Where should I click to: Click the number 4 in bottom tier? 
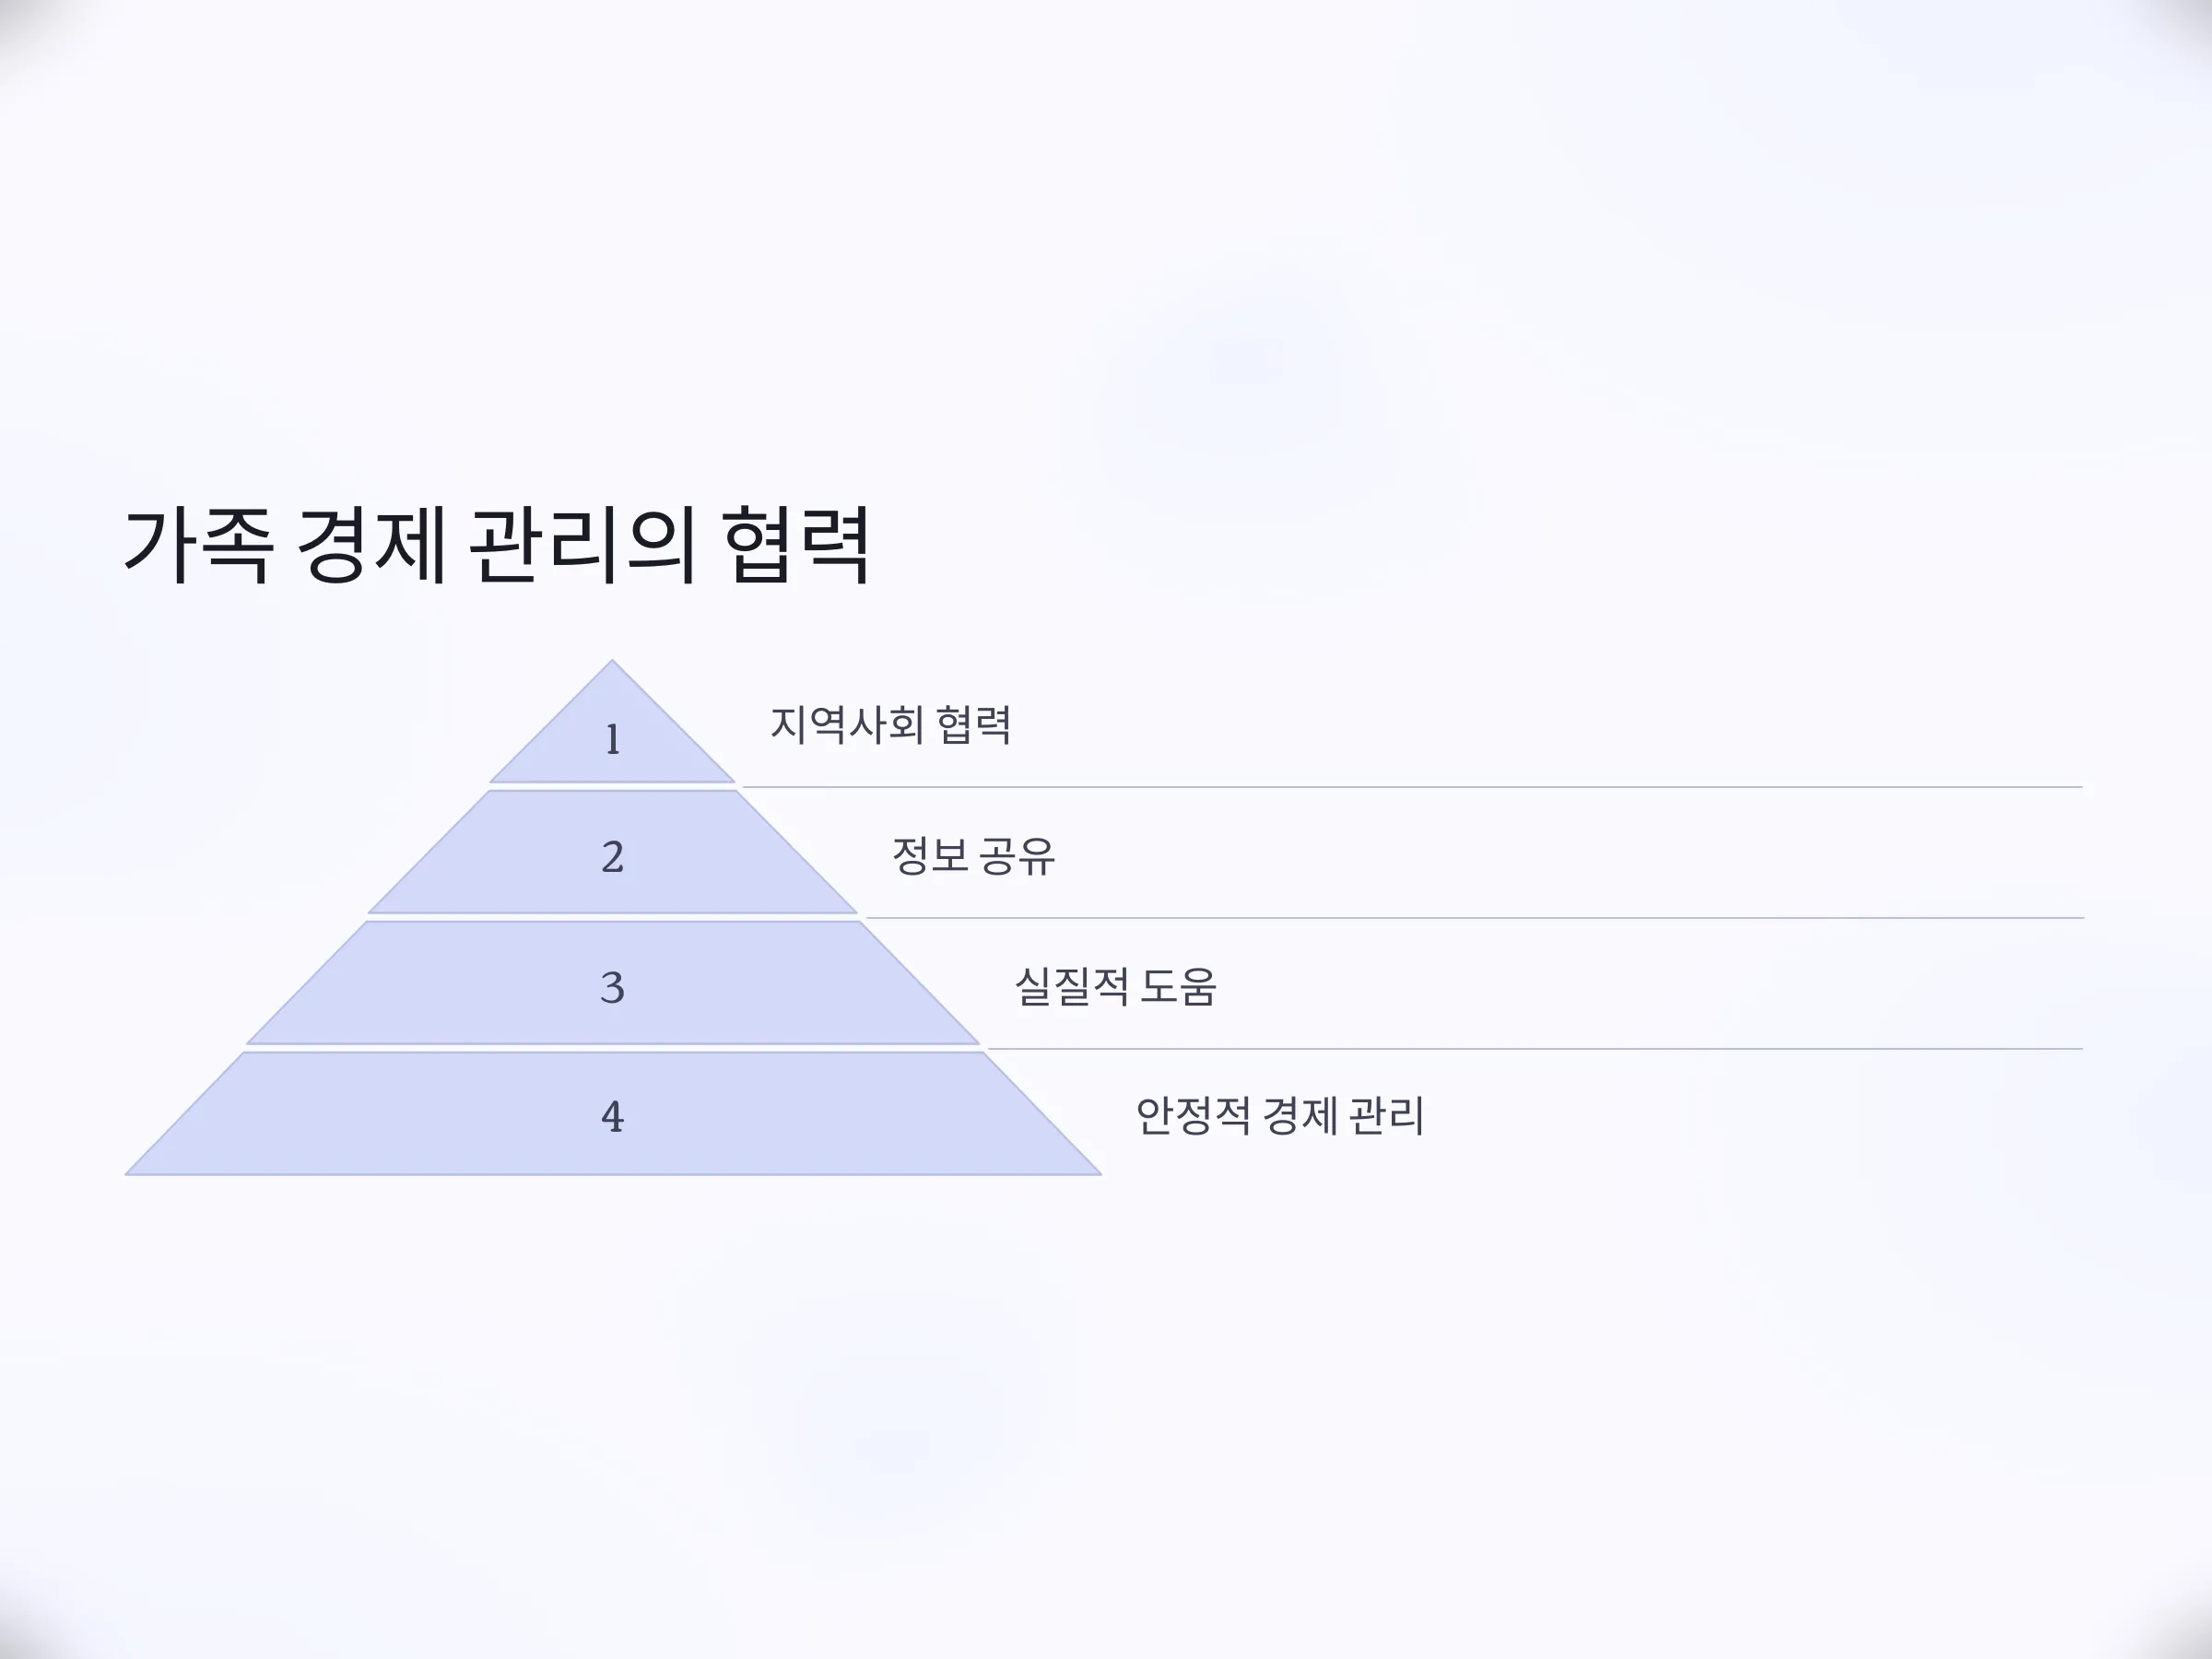coord(612,1117)
